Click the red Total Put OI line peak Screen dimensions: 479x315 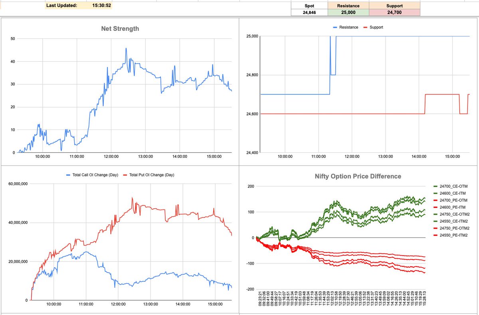[132, 197]
